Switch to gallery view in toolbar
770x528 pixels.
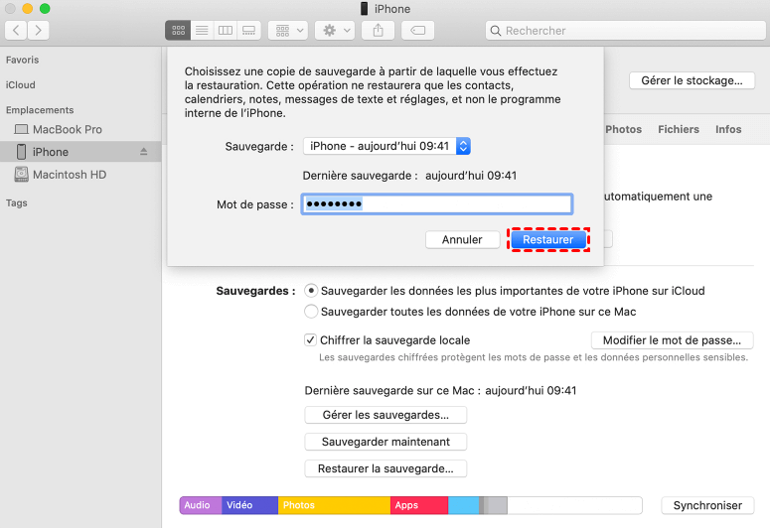click(x=249, y=31)
